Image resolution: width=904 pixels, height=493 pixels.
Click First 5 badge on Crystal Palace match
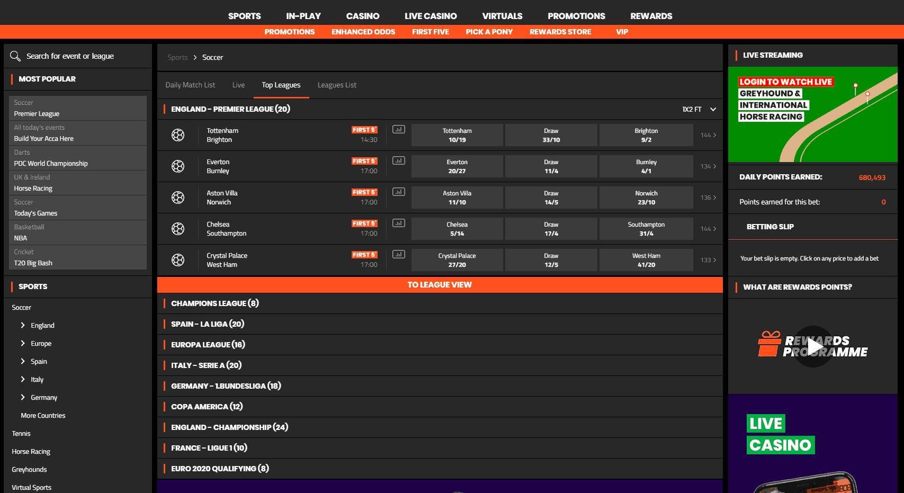[x=364, y=255]
